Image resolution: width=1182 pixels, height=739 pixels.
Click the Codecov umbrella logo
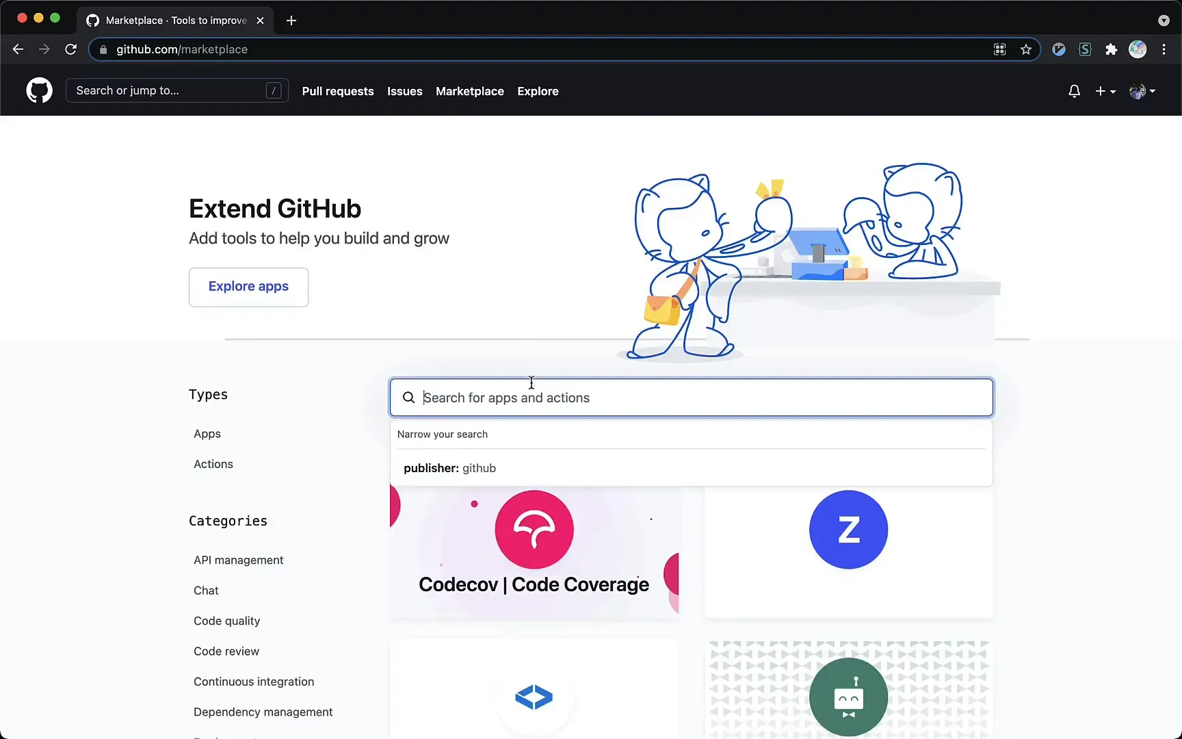[534, 530]
